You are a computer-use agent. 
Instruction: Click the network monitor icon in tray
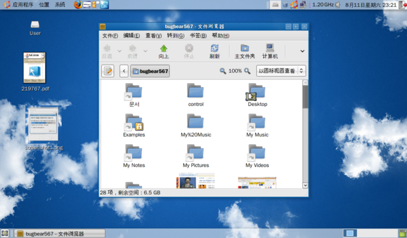click(x=303, y=4)
